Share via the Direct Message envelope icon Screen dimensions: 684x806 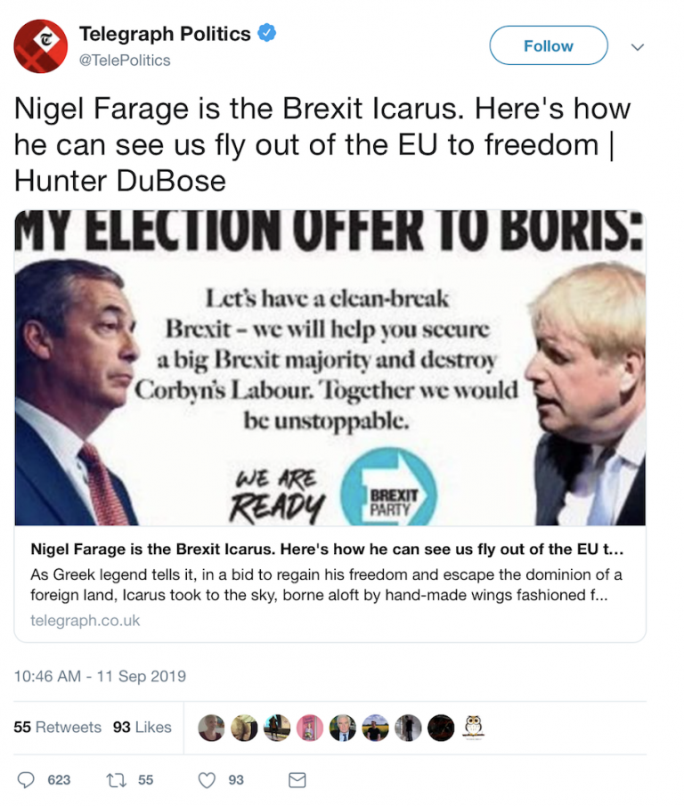297,779
